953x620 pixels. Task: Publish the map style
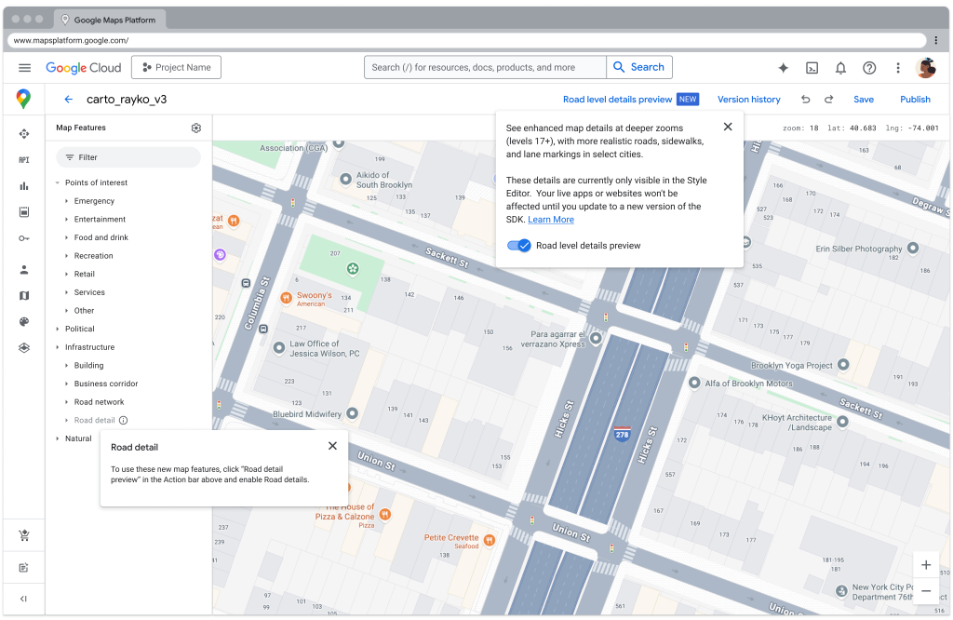pyautogui.click(x=915, y=99)
